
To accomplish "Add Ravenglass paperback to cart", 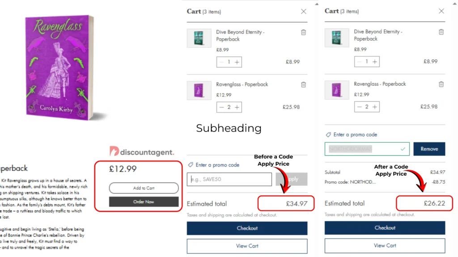I will pos(144,188).
